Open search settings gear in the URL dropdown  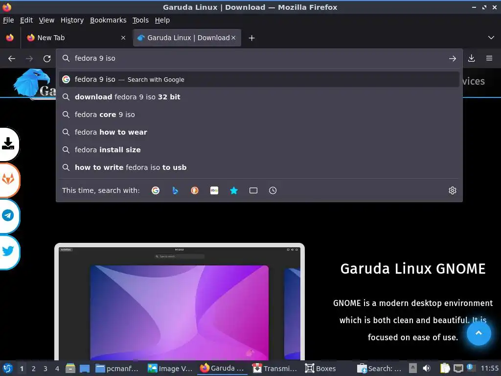click(x=453, y=190)
